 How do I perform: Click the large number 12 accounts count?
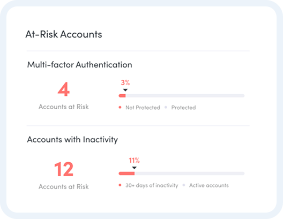point(64,169)
